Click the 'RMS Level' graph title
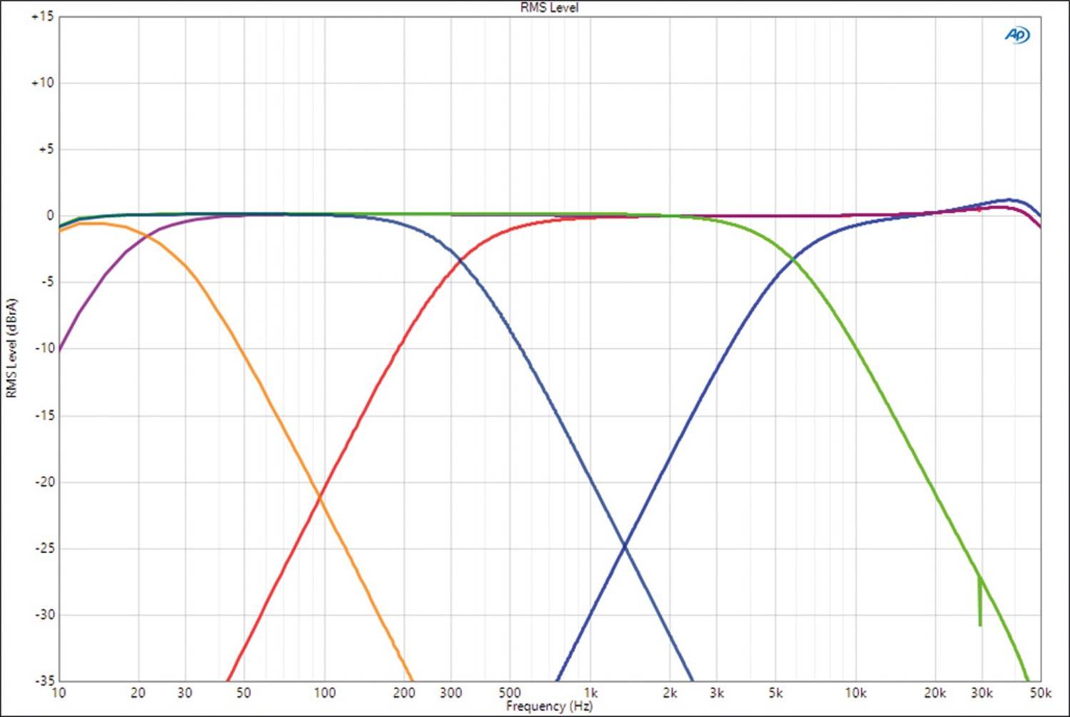Image resolution: width=1070 pixels, height=717 pixels. point(549,8)
